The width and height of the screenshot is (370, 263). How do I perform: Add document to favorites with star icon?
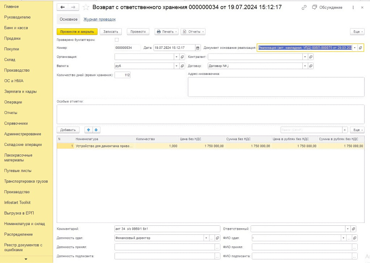pyautogui.click(x=86, y=7)
